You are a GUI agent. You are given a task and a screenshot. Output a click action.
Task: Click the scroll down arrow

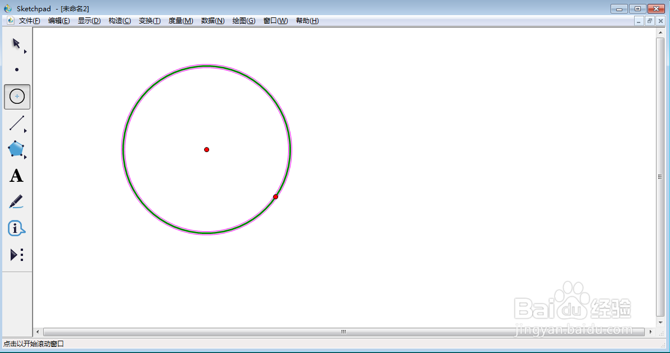tap(660, 322)
